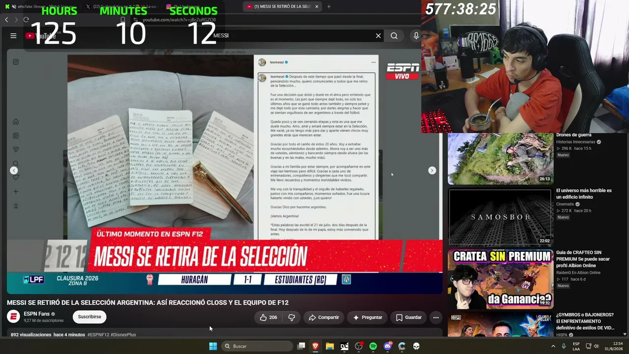Open the skull icon app on taskbar

click(x=416, y=346)
